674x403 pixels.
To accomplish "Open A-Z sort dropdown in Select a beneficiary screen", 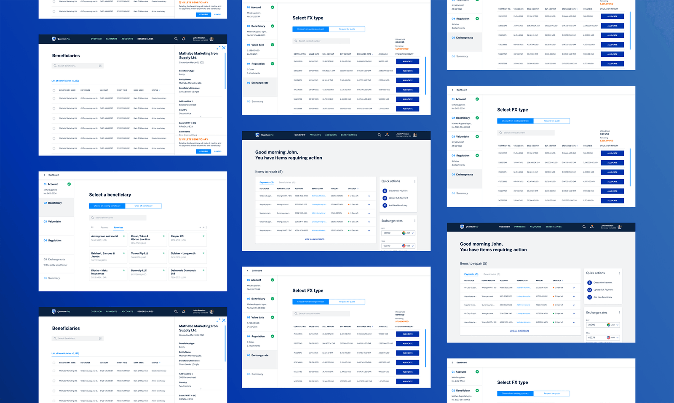I will [x=204, y=228].
